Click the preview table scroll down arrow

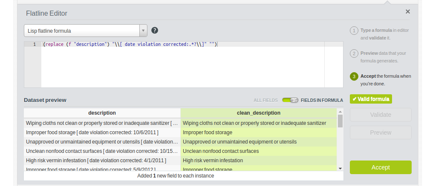(340, 168)
